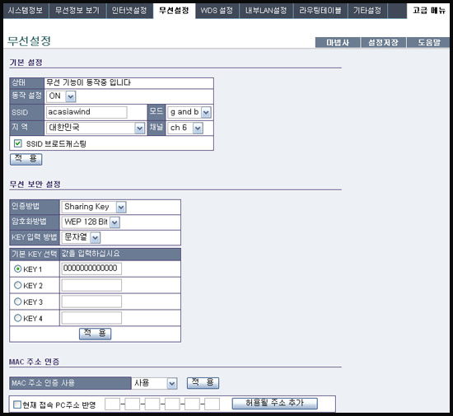The image size is (453, 416).
Task: Open the 도움말 help button
Action: [428, 43]
